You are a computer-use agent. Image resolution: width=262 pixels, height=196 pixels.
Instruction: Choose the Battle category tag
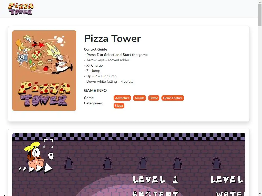(154, 98)
